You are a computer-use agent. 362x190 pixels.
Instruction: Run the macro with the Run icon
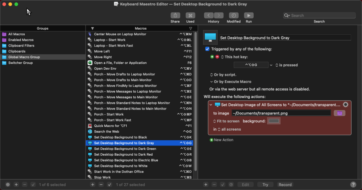[248, 16]
